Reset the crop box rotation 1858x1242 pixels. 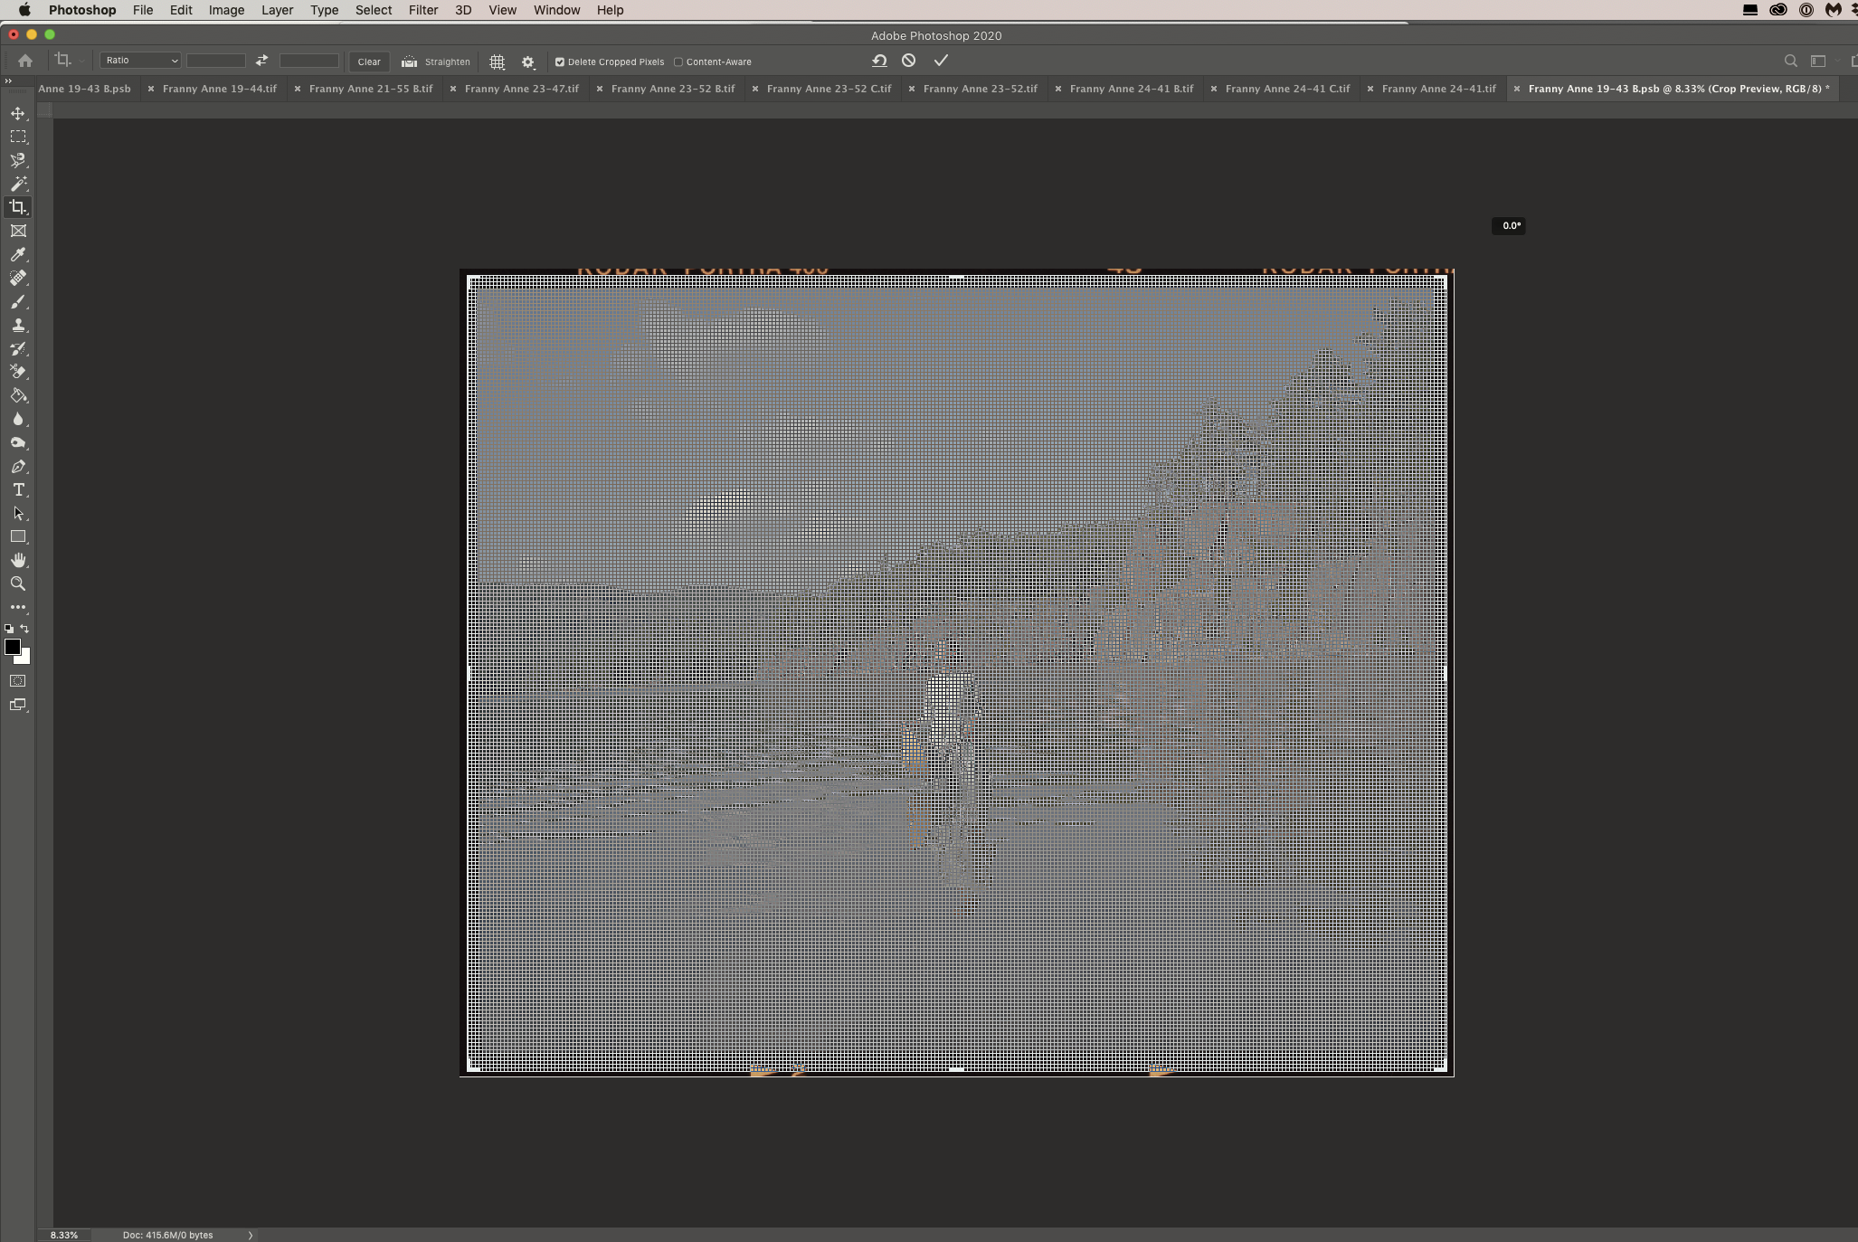[x=879, y=61]
